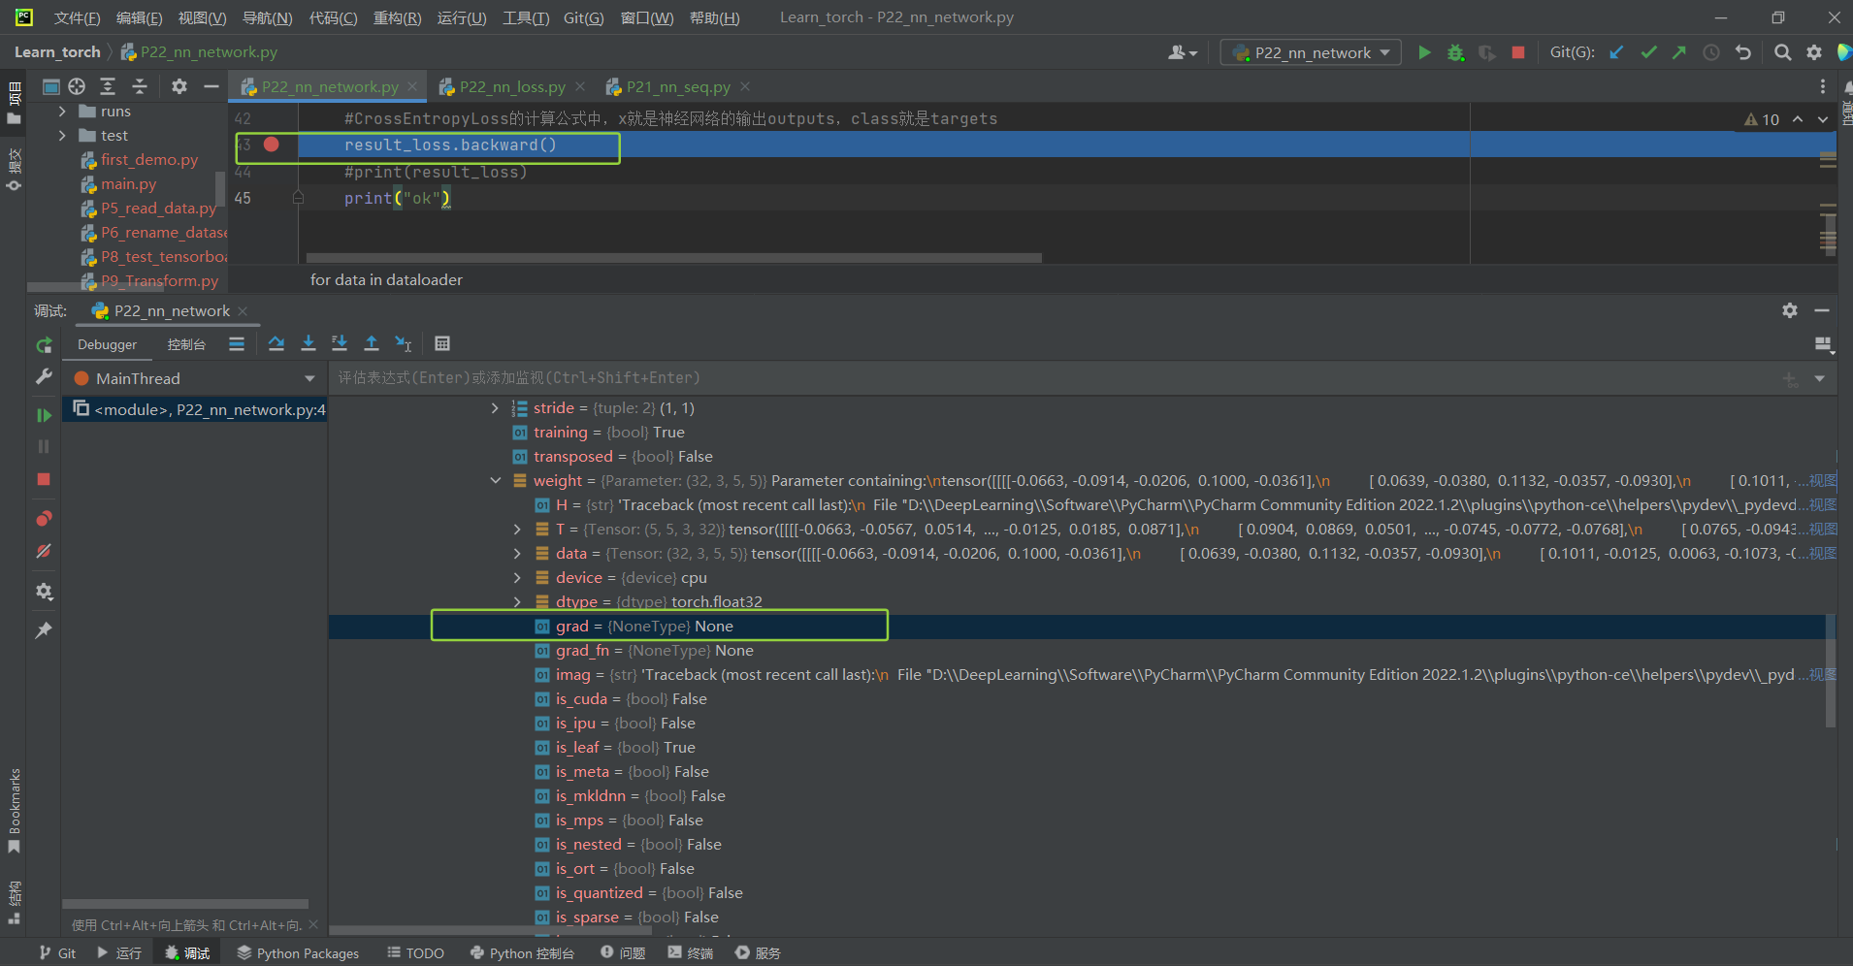Open the TODO tool window

[x=415, y=953]
